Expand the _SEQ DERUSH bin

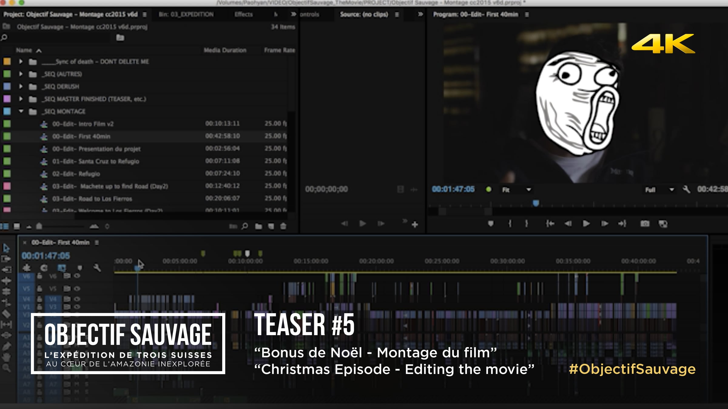(21, 86)
